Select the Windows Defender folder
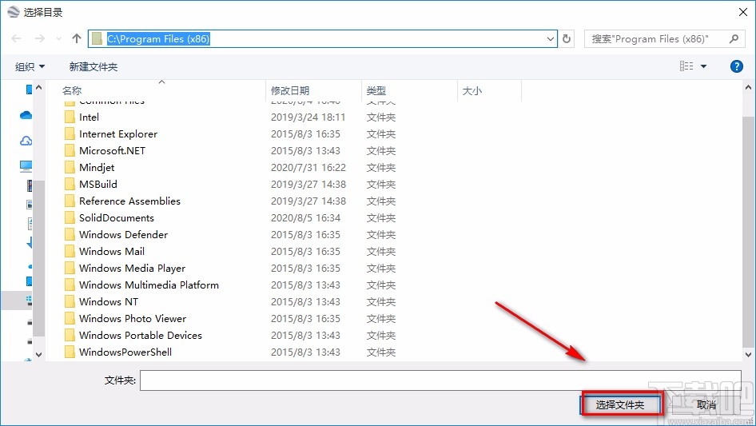The image size is (756, 426). pos(123,234)
